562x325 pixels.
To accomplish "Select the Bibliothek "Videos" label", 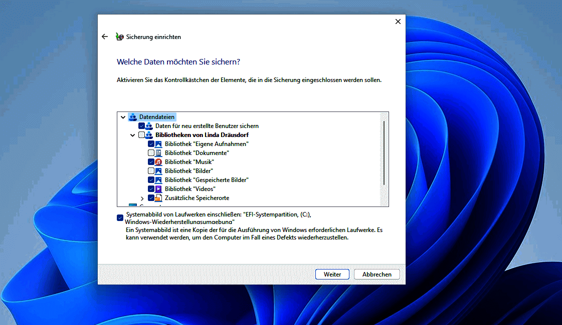I will click(x=190, y=189).
